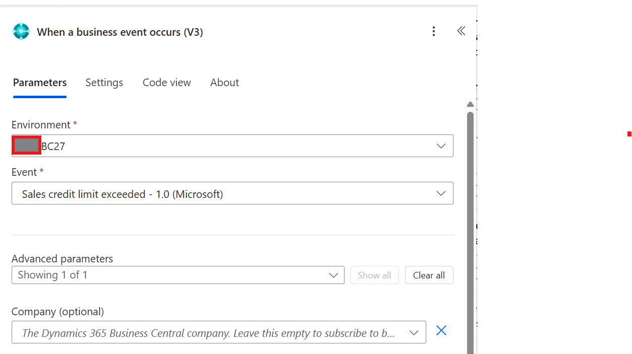632x354 pixels.
Task: Click the 'Environment' field label
Action: [x=41, y=124]
